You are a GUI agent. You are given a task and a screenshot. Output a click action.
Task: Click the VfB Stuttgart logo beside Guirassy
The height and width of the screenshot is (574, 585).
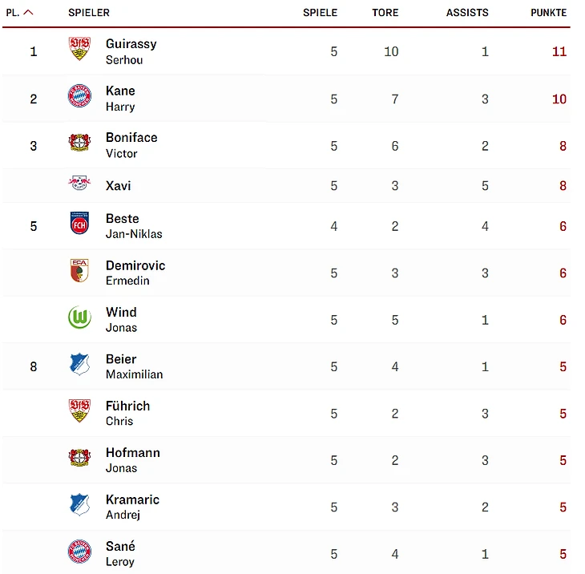(79, 51)
